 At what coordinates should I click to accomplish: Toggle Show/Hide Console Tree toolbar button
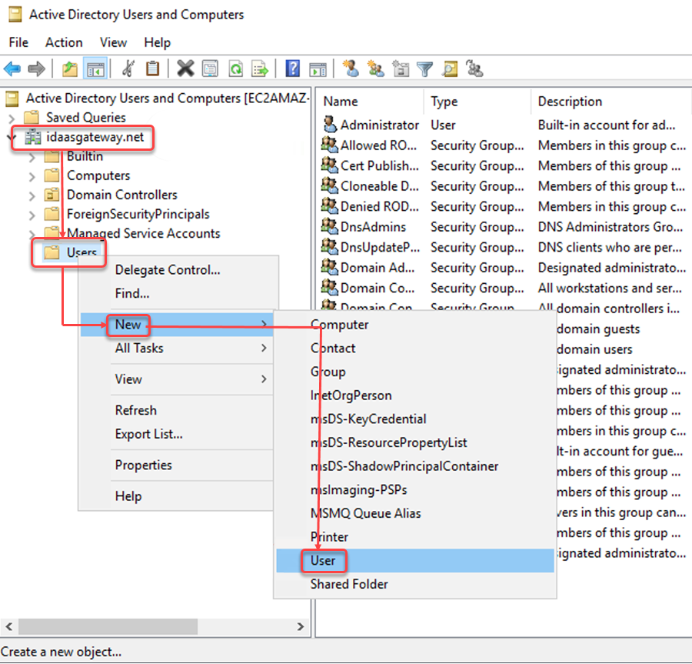point(95,69)
